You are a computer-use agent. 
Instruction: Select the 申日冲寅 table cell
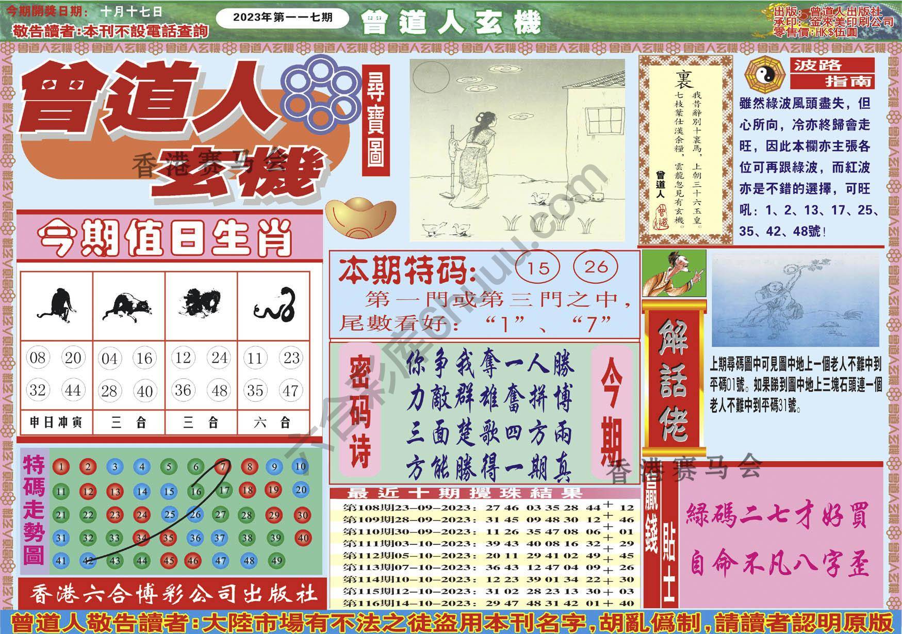coord(56,423)
